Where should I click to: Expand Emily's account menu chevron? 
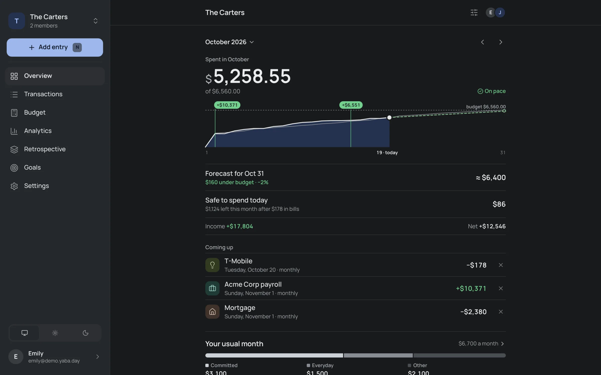pyautogui.click(x=97, y=357)
